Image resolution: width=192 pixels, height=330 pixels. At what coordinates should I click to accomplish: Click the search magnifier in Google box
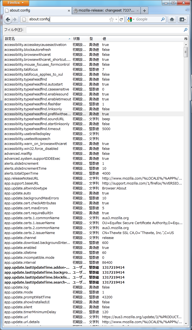point(163,20)
